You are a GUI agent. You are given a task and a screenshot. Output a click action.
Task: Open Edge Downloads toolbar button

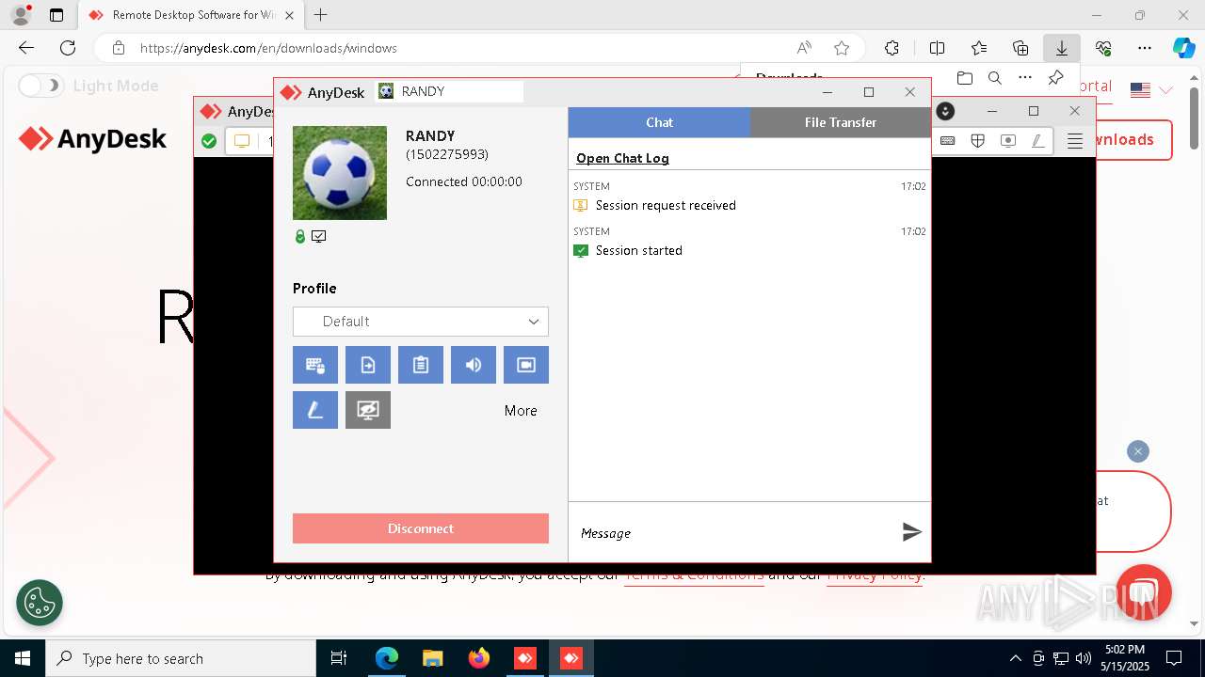[1061, 48]
